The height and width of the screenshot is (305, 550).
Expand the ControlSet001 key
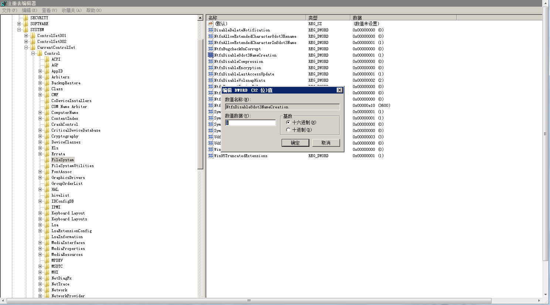tap(26, 35)
